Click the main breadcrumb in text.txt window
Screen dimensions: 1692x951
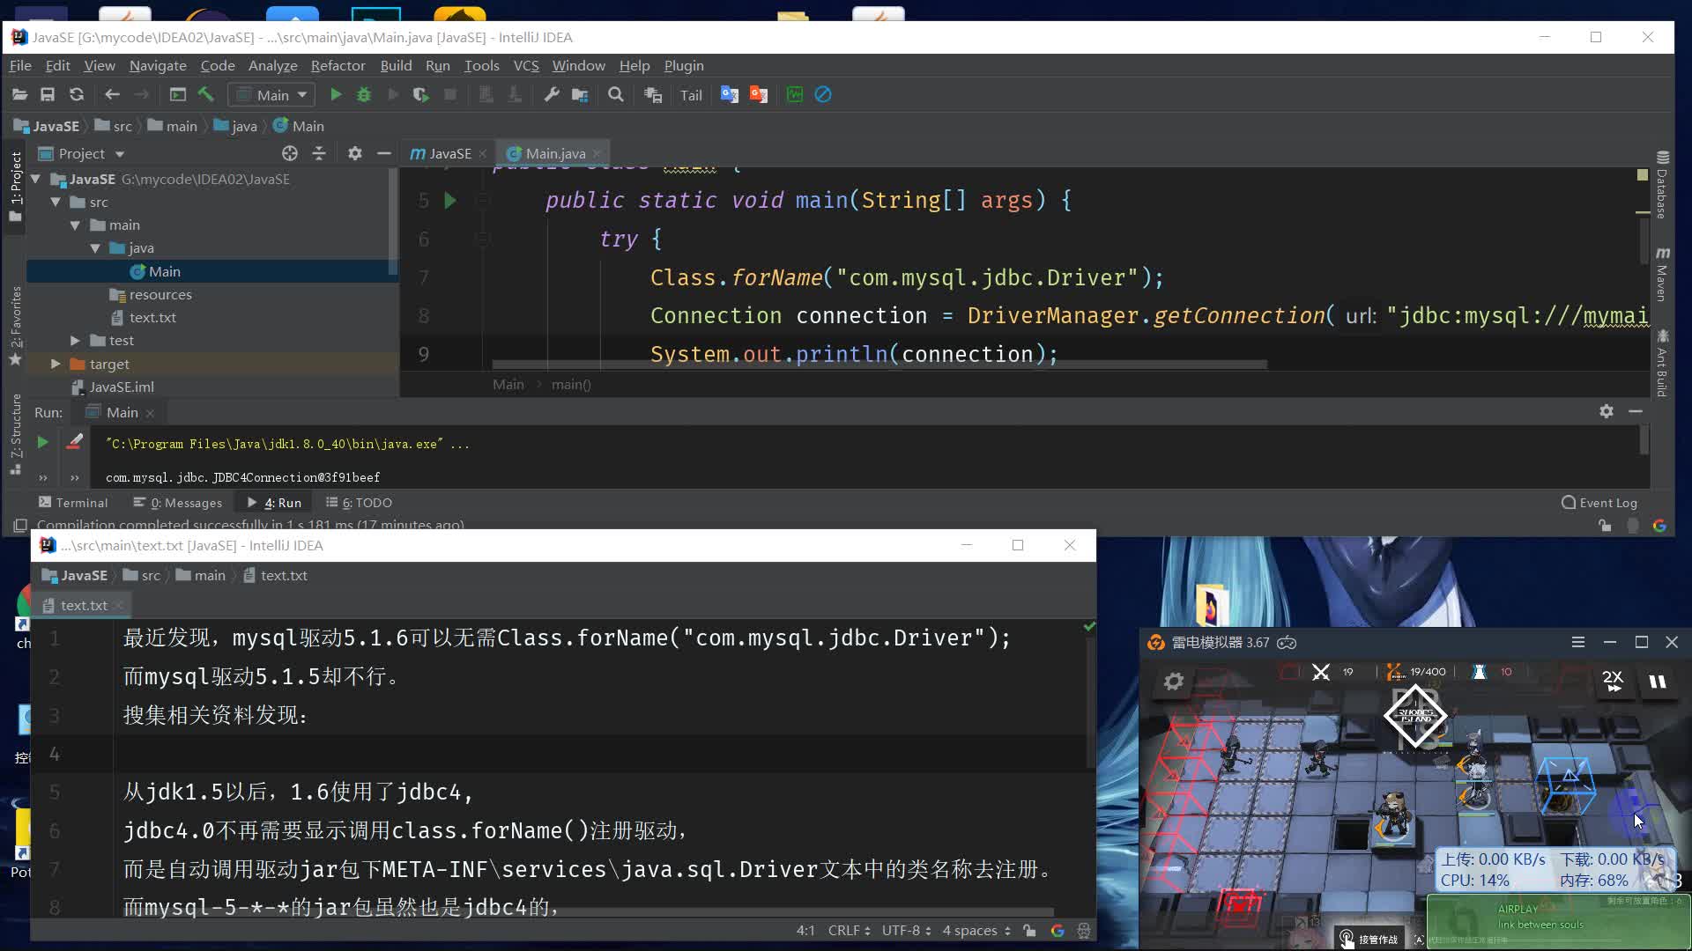pyautogui.click(x=201, y=575)
